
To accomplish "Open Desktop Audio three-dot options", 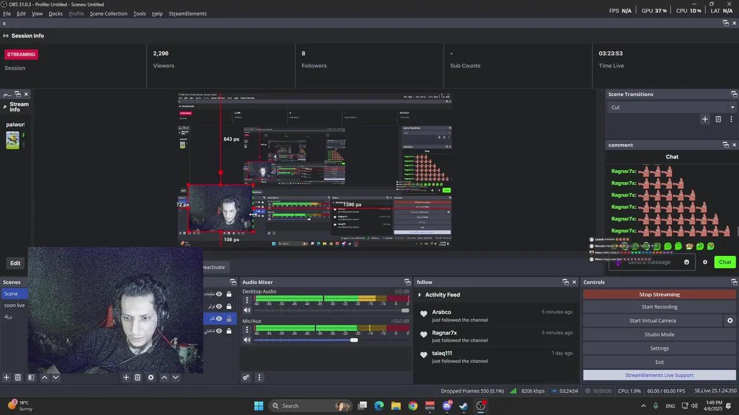I will pyautogui.click(x=247, y=300).
